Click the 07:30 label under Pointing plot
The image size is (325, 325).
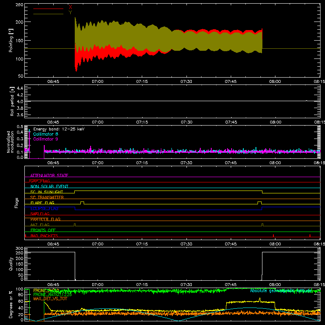click(186, 82)
